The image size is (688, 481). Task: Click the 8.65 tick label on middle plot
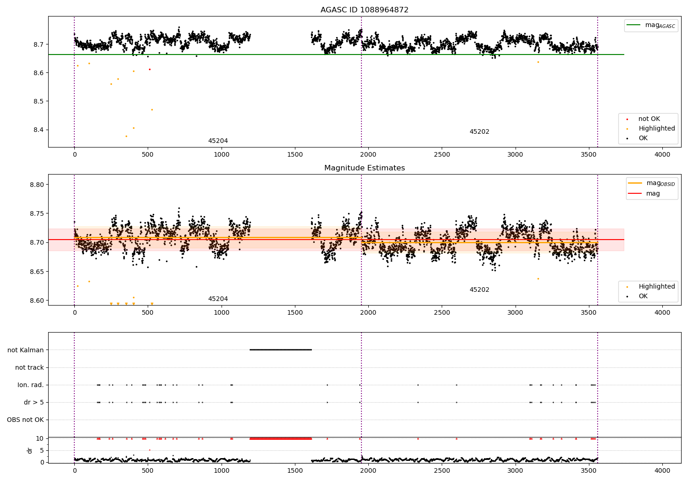pyautogui.click(x=38, y=272)
